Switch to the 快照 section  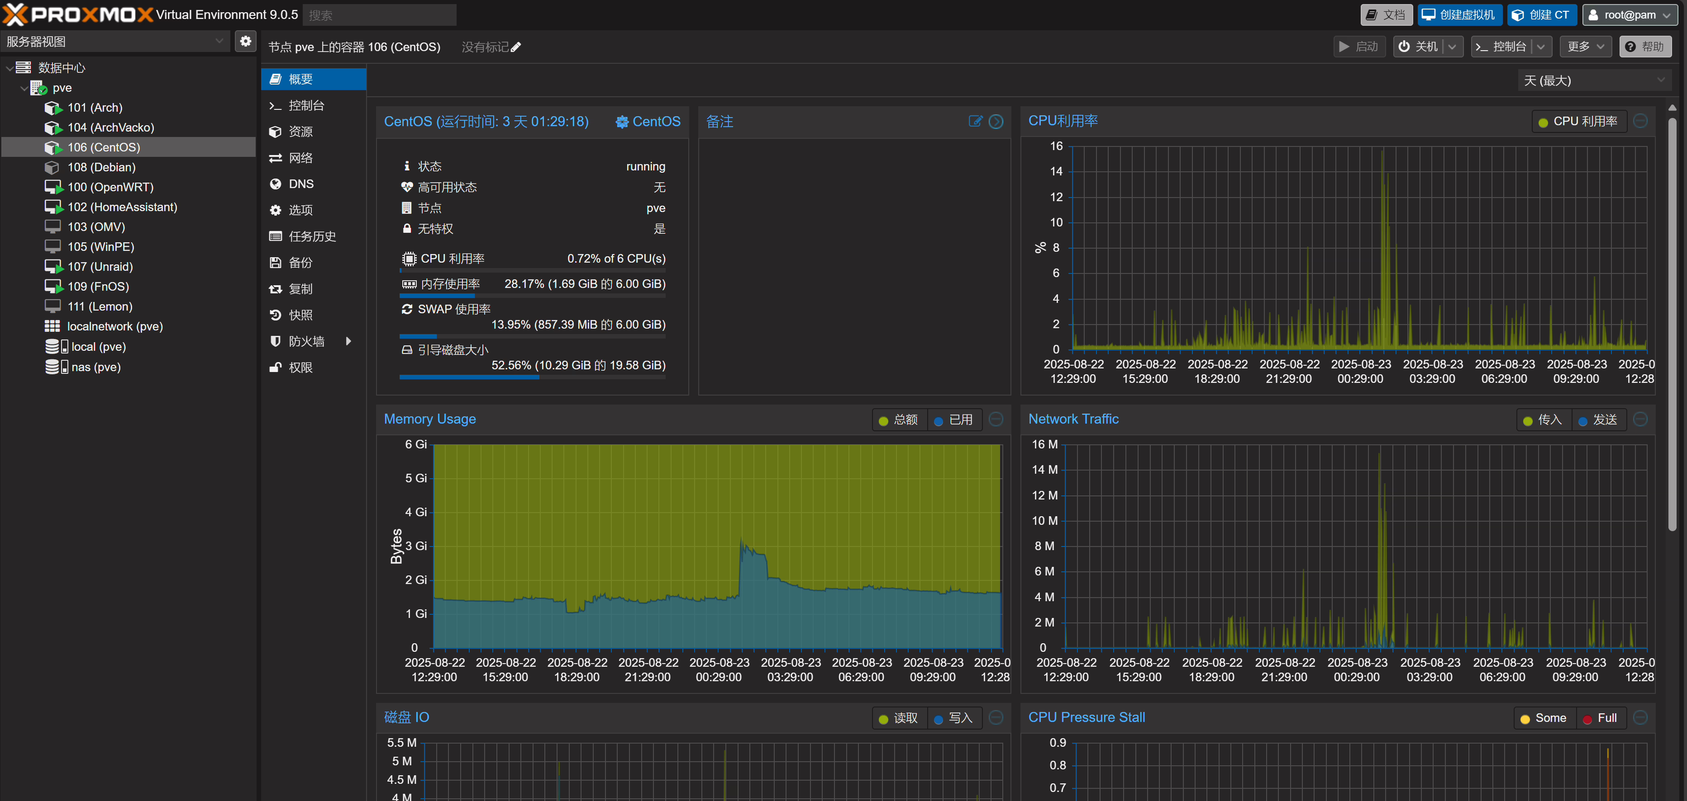[x=300, y=315]
